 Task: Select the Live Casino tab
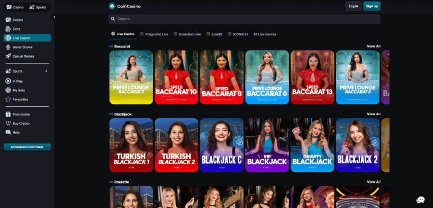(123, 34)
